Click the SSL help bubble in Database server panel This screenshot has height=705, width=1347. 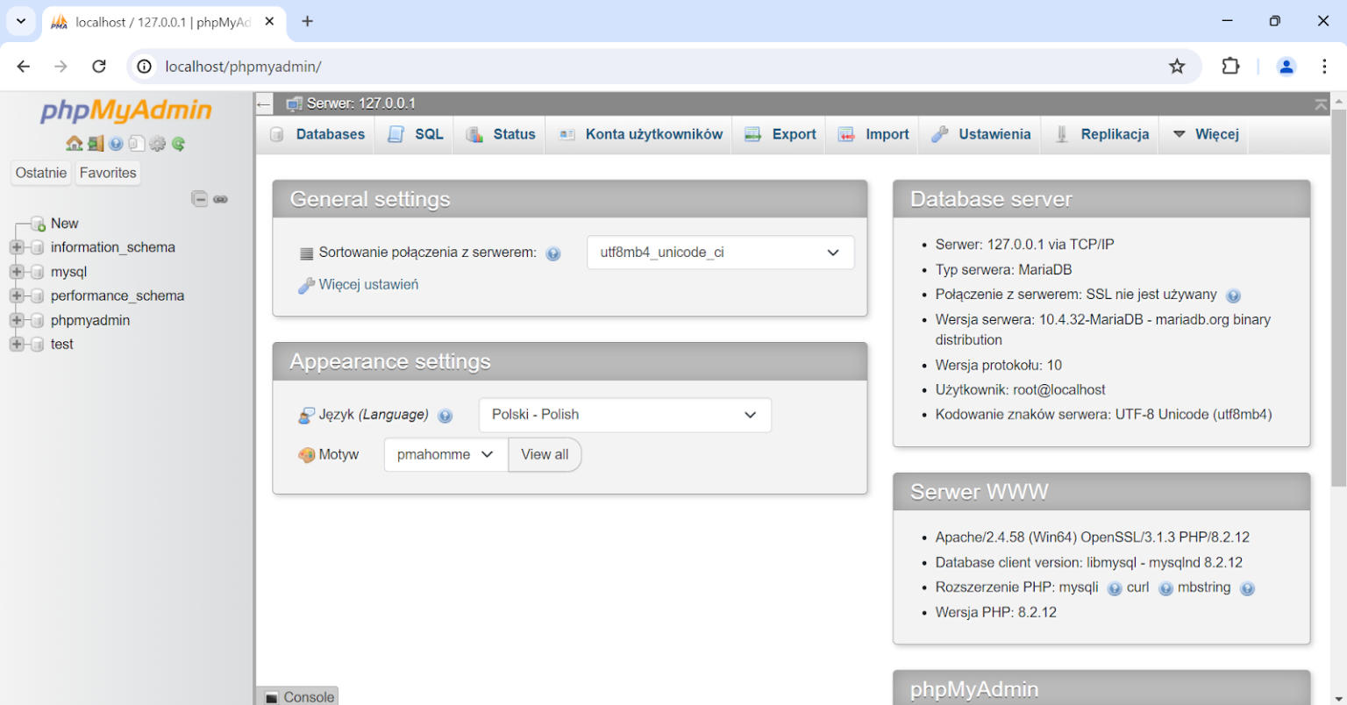[1233, 296]
